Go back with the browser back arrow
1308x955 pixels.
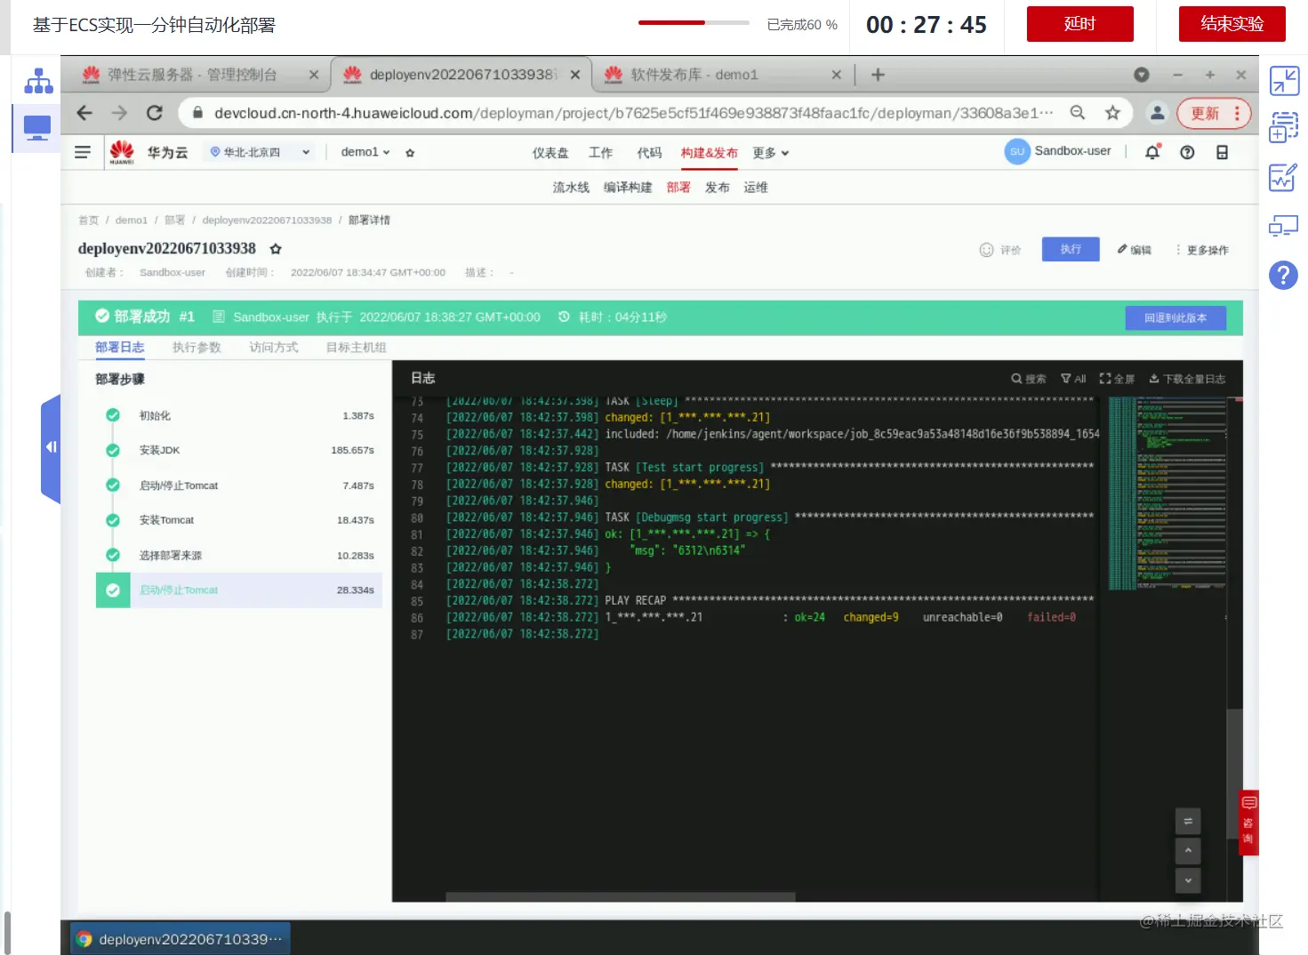84,113
